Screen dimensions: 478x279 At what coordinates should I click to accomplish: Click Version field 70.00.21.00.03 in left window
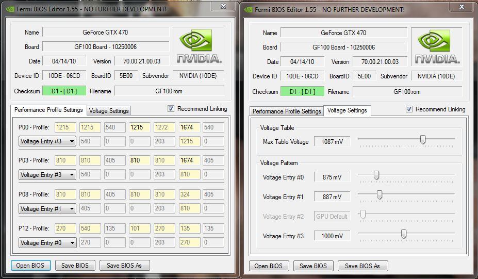[x=142, y=61]
